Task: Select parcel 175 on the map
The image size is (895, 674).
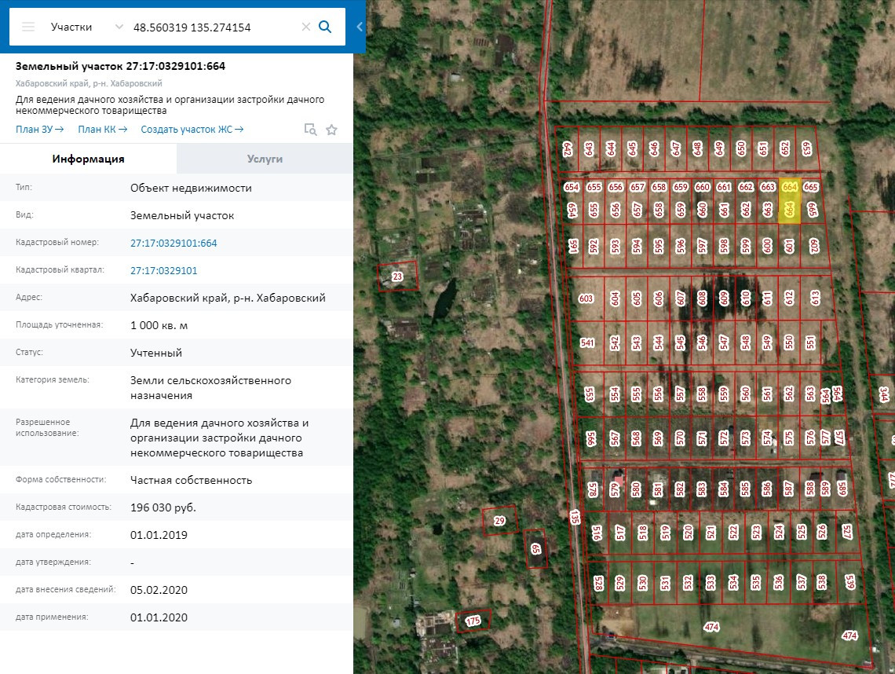Action: pos(473,621)
